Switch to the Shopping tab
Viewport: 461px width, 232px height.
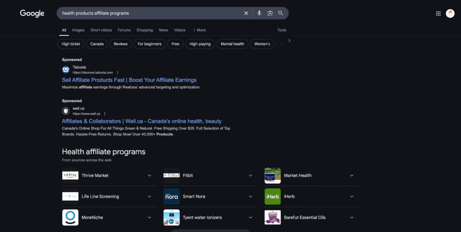pyautogui.click(x=145, y=30)
